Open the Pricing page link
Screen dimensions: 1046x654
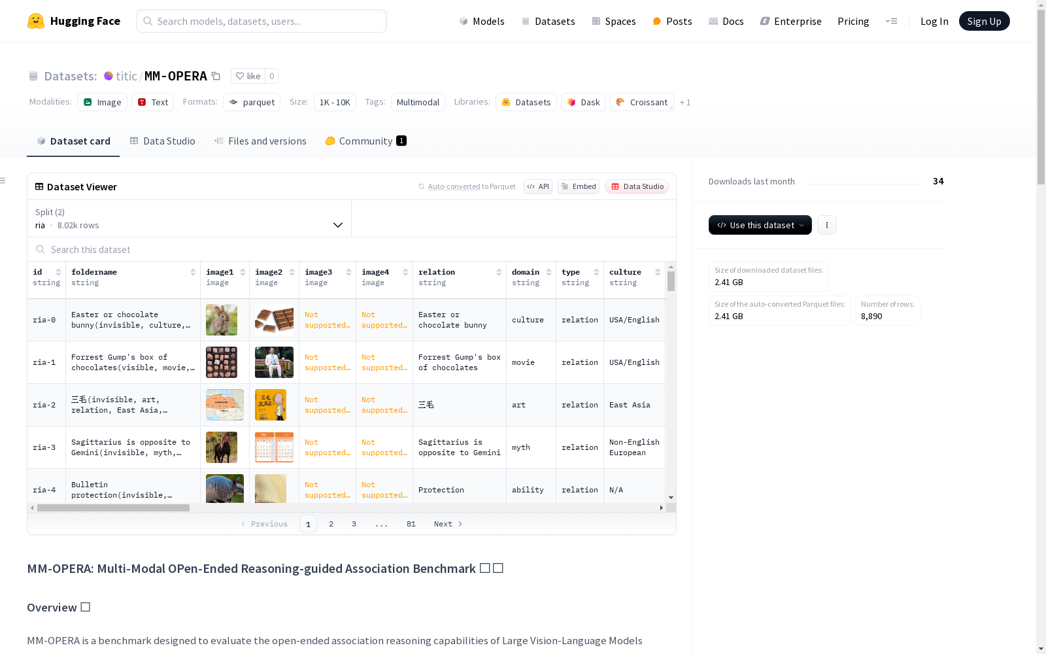pyautogui.click(x=853, y=21)
